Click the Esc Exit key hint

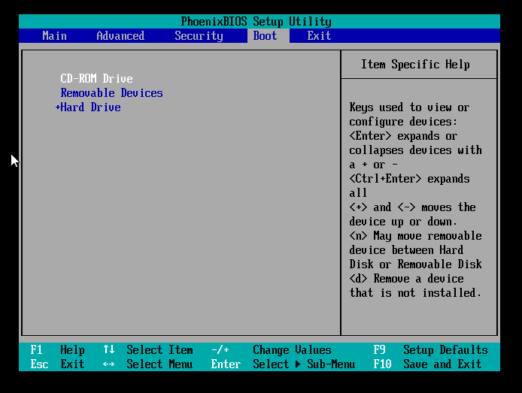click(57, 364)
